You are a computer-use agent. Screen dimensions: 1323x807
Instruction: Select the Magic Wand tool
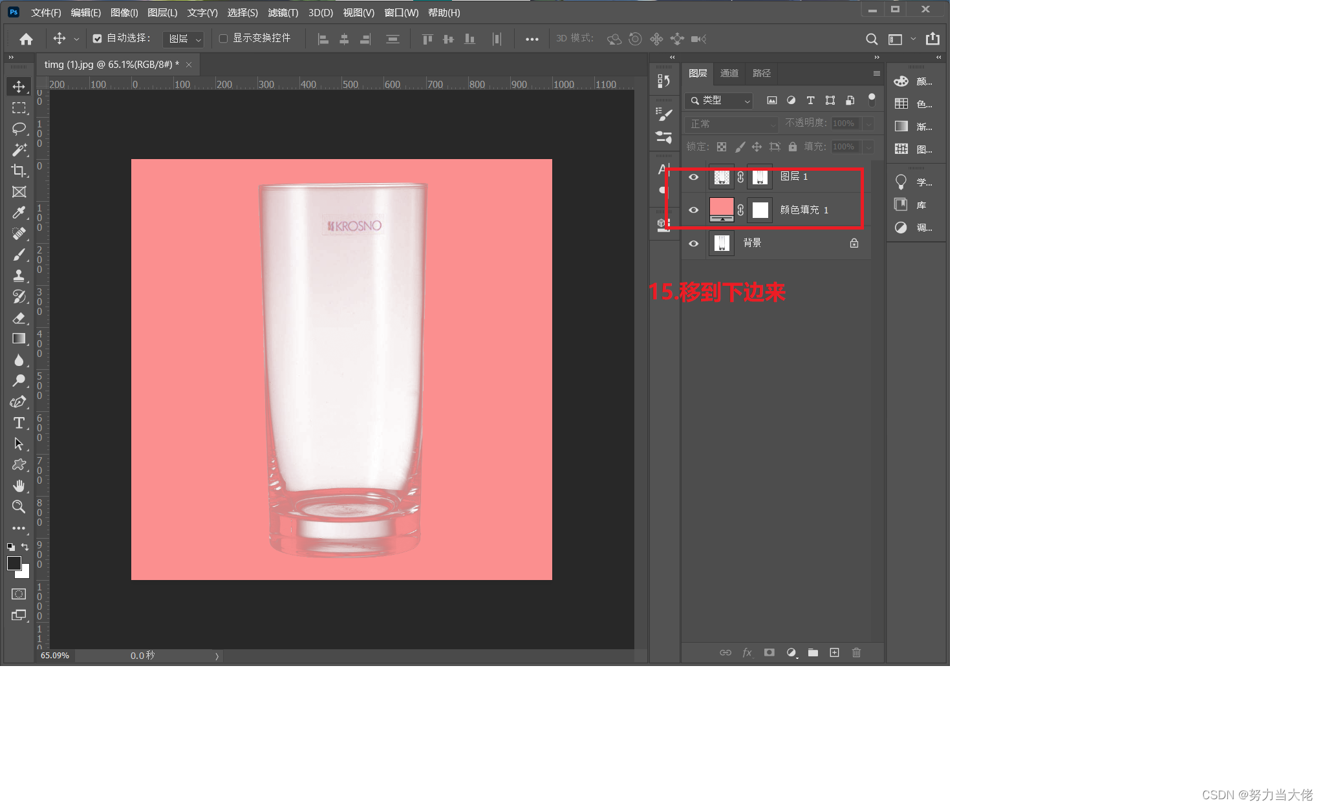pos(19,149)
